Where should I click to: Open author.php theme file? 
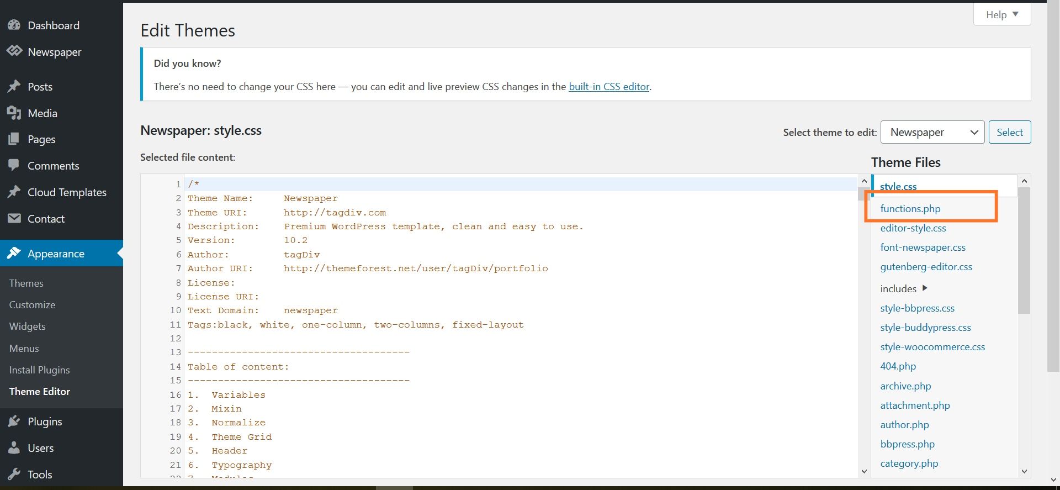click(904, 424)
